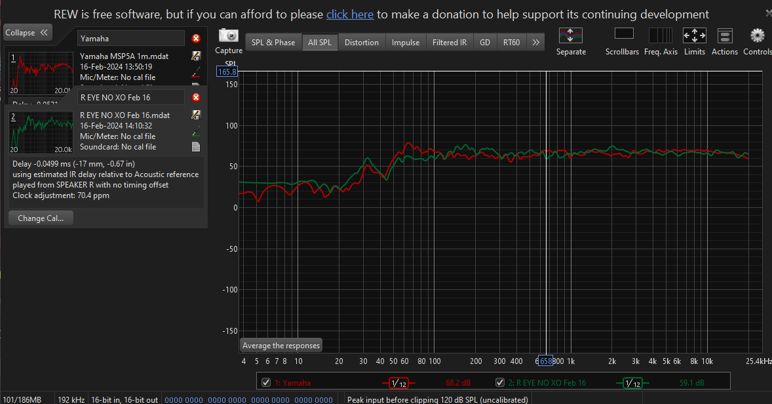This screenshot has width=772, height=404.
Task: Click the Yamaha MSP5A 1m.mdat filename
Action: (124, 56)
